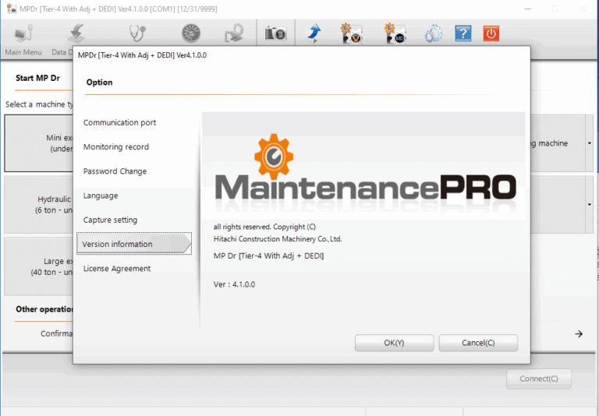The height and width of the screenshot is (416, 599).
Task: Click the 'Start MP Dr' heading
Action: (37, 78)
